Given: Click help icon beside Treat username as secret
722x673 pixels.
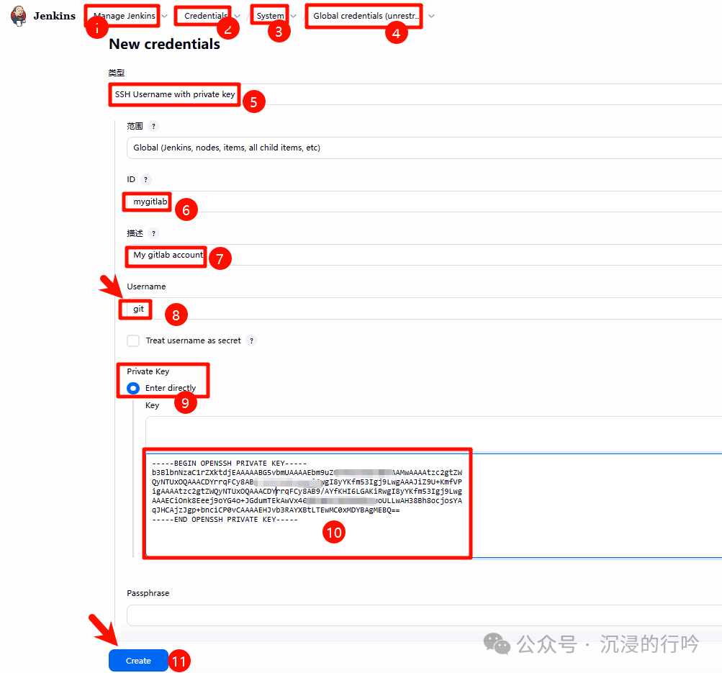Looking at the screenshot, I should pyautogui.click(x=251, y=340).
